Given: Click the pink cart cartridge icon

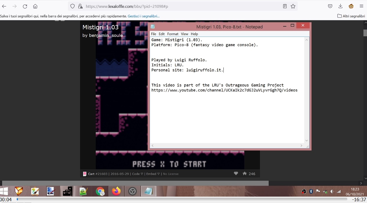Looking at the screenshot, I should click(x=85, y=174).
